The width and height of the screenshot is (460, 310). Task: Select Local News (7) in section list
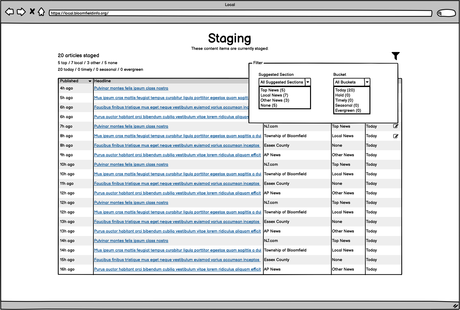click(274, 95)
